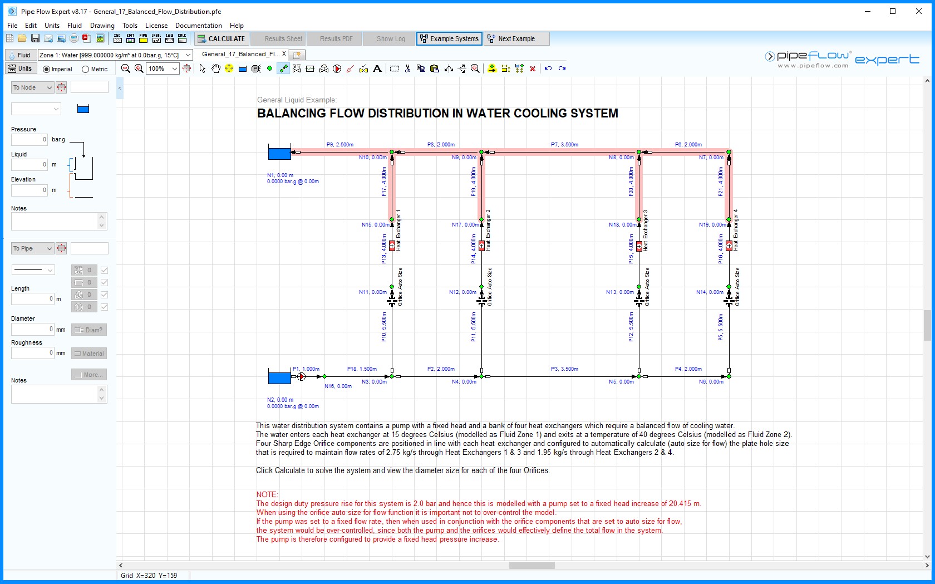Open file folder icon in toolbar
935x584 pixels.
[x=22, y=38]
